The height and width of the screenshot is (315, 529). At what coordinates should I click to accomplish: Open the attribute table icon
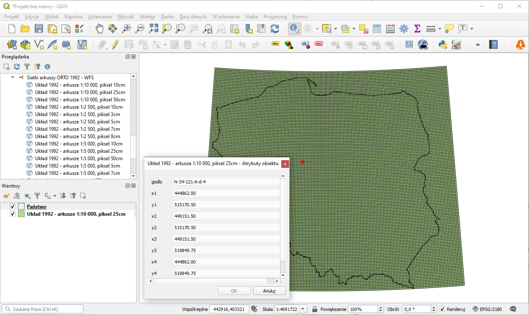click(377, 29)
